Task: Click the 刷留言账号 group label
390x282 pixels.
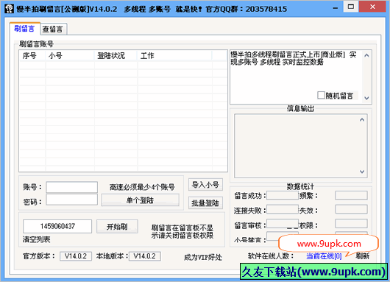Action: click(x=37, y=44)
